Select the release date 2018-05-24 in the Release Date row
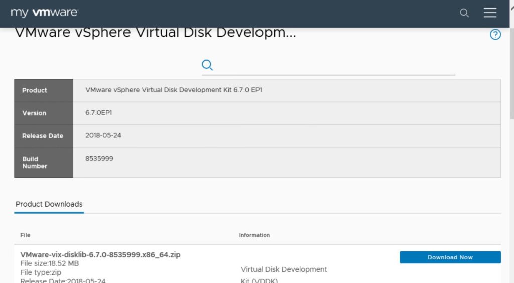This screenshot has height=283, width=514. 103,135
